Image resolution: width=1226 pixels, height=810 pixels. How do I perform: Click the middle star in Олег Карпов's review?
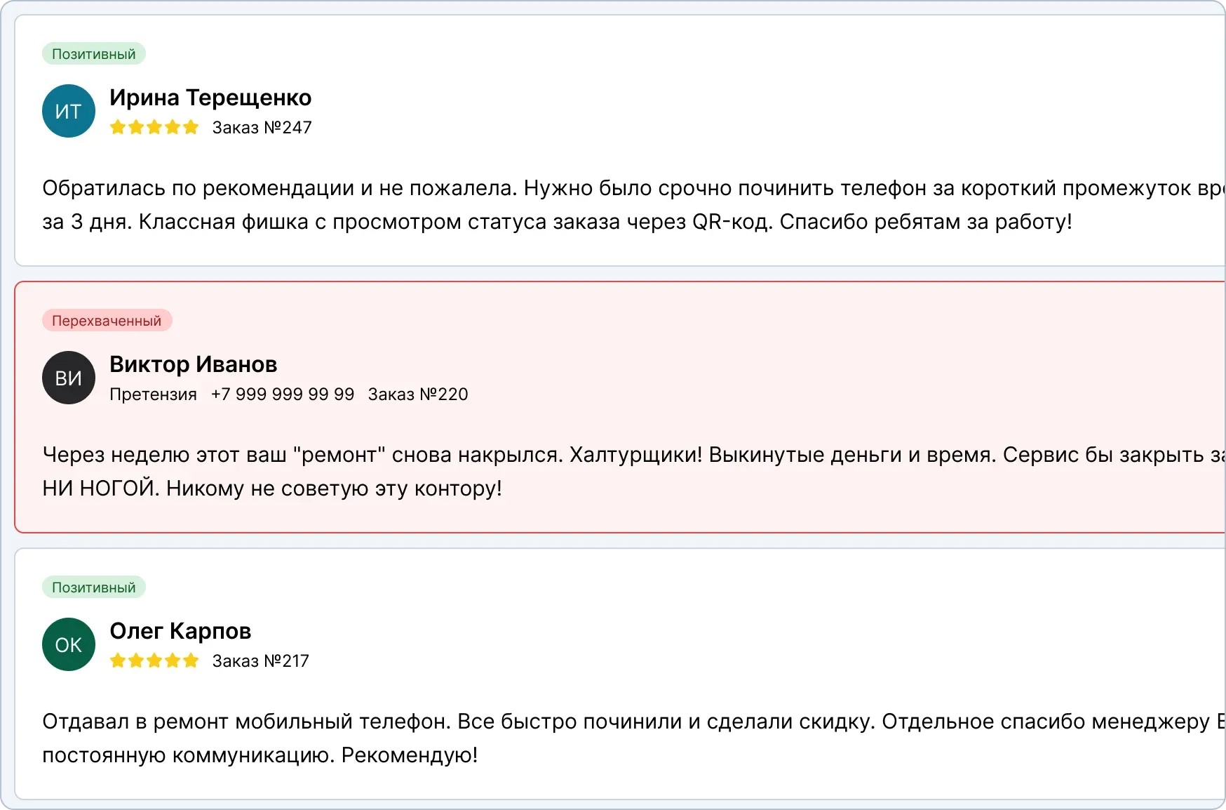click(x=155, y=660)
